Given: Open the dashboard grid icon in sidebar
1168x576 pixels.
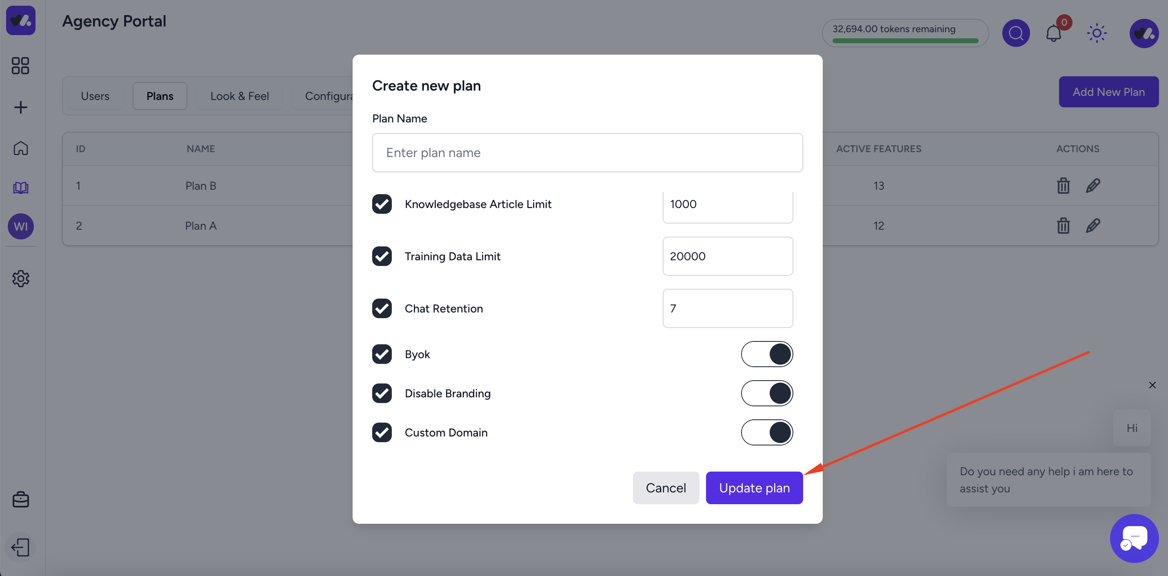Looking at the screenshot, I should [x=20, y=65].
